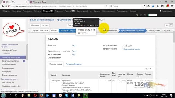The width and height of the screenshot is (175, 98).
Task: Open Task View on taskbar
Action: (x=16, y=96)
